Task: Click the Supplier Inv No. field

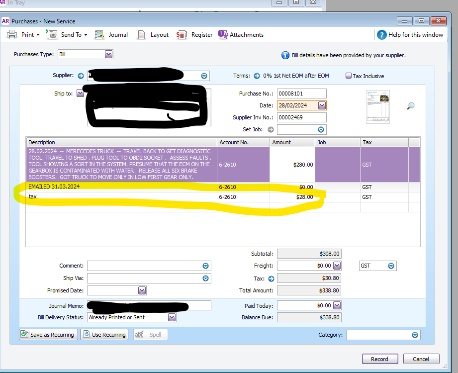Action: 301,117
